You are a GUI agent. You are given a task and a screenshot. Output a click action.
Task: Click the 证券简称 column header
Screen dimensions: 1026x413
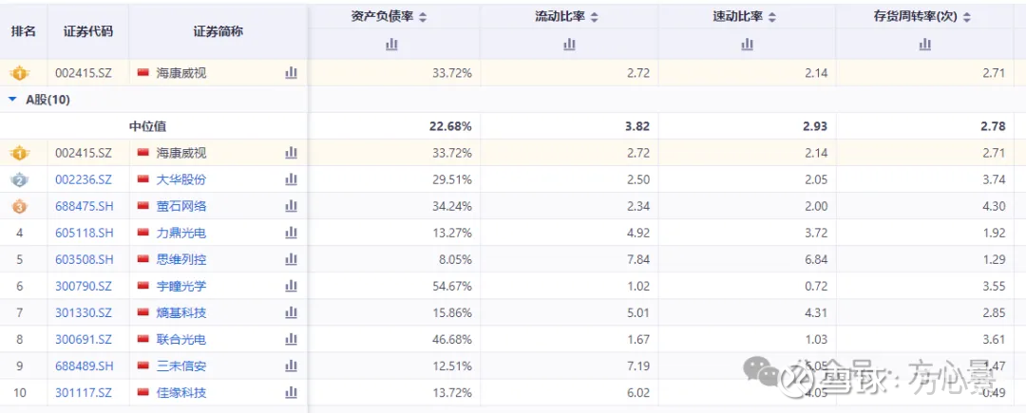point(218,31)
